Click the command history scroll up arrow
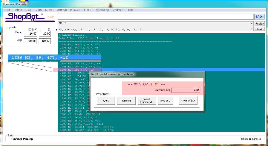The height and width of the screenshot is (146, 268). coord(252,23)
